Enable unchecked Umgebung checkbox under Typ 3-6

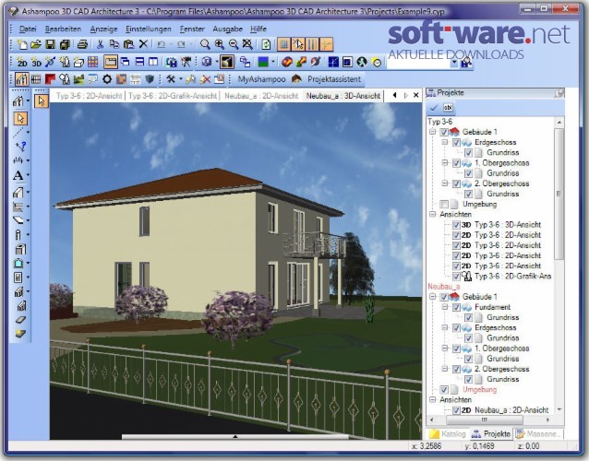pos(444,205)
